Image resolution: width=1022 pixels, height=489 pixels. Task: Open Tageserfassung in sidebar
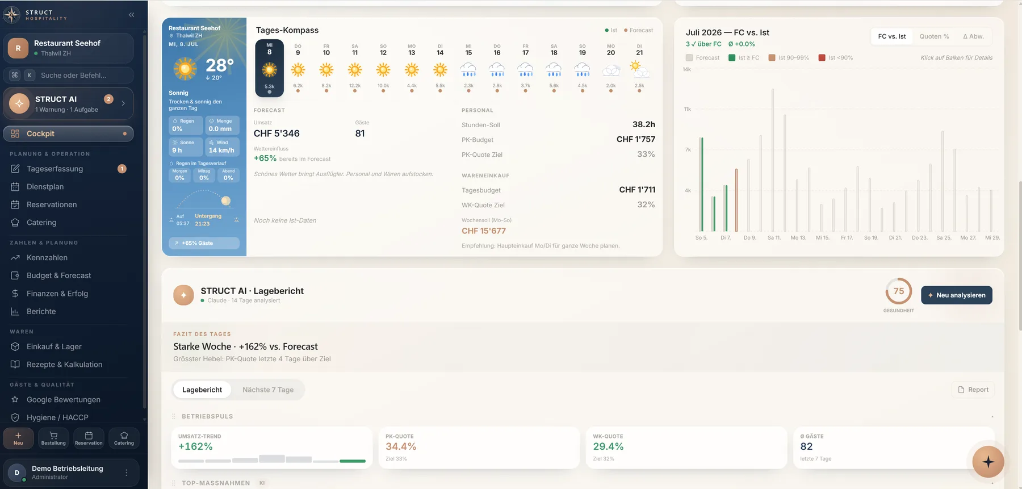coord(68,169)
